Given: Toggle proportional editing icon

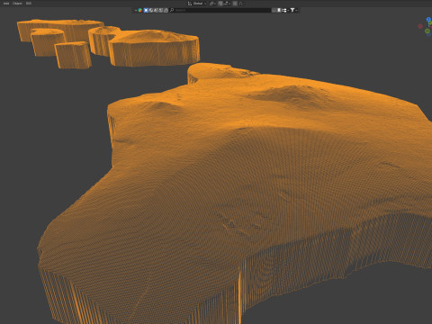Looking at the screenshot, I should pyautogui.click(x=235, y=4).
